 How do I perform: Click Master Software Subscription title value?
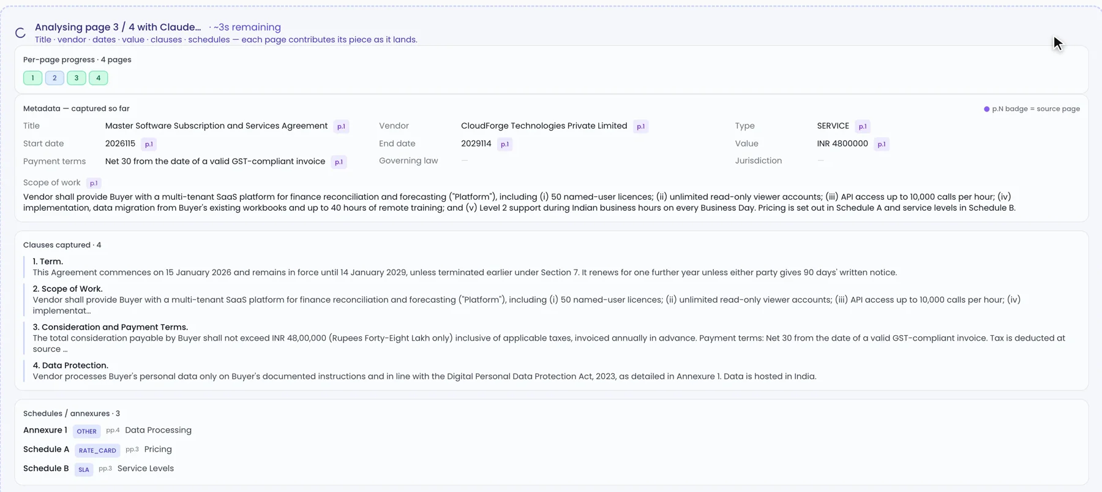tap(216, 126)
